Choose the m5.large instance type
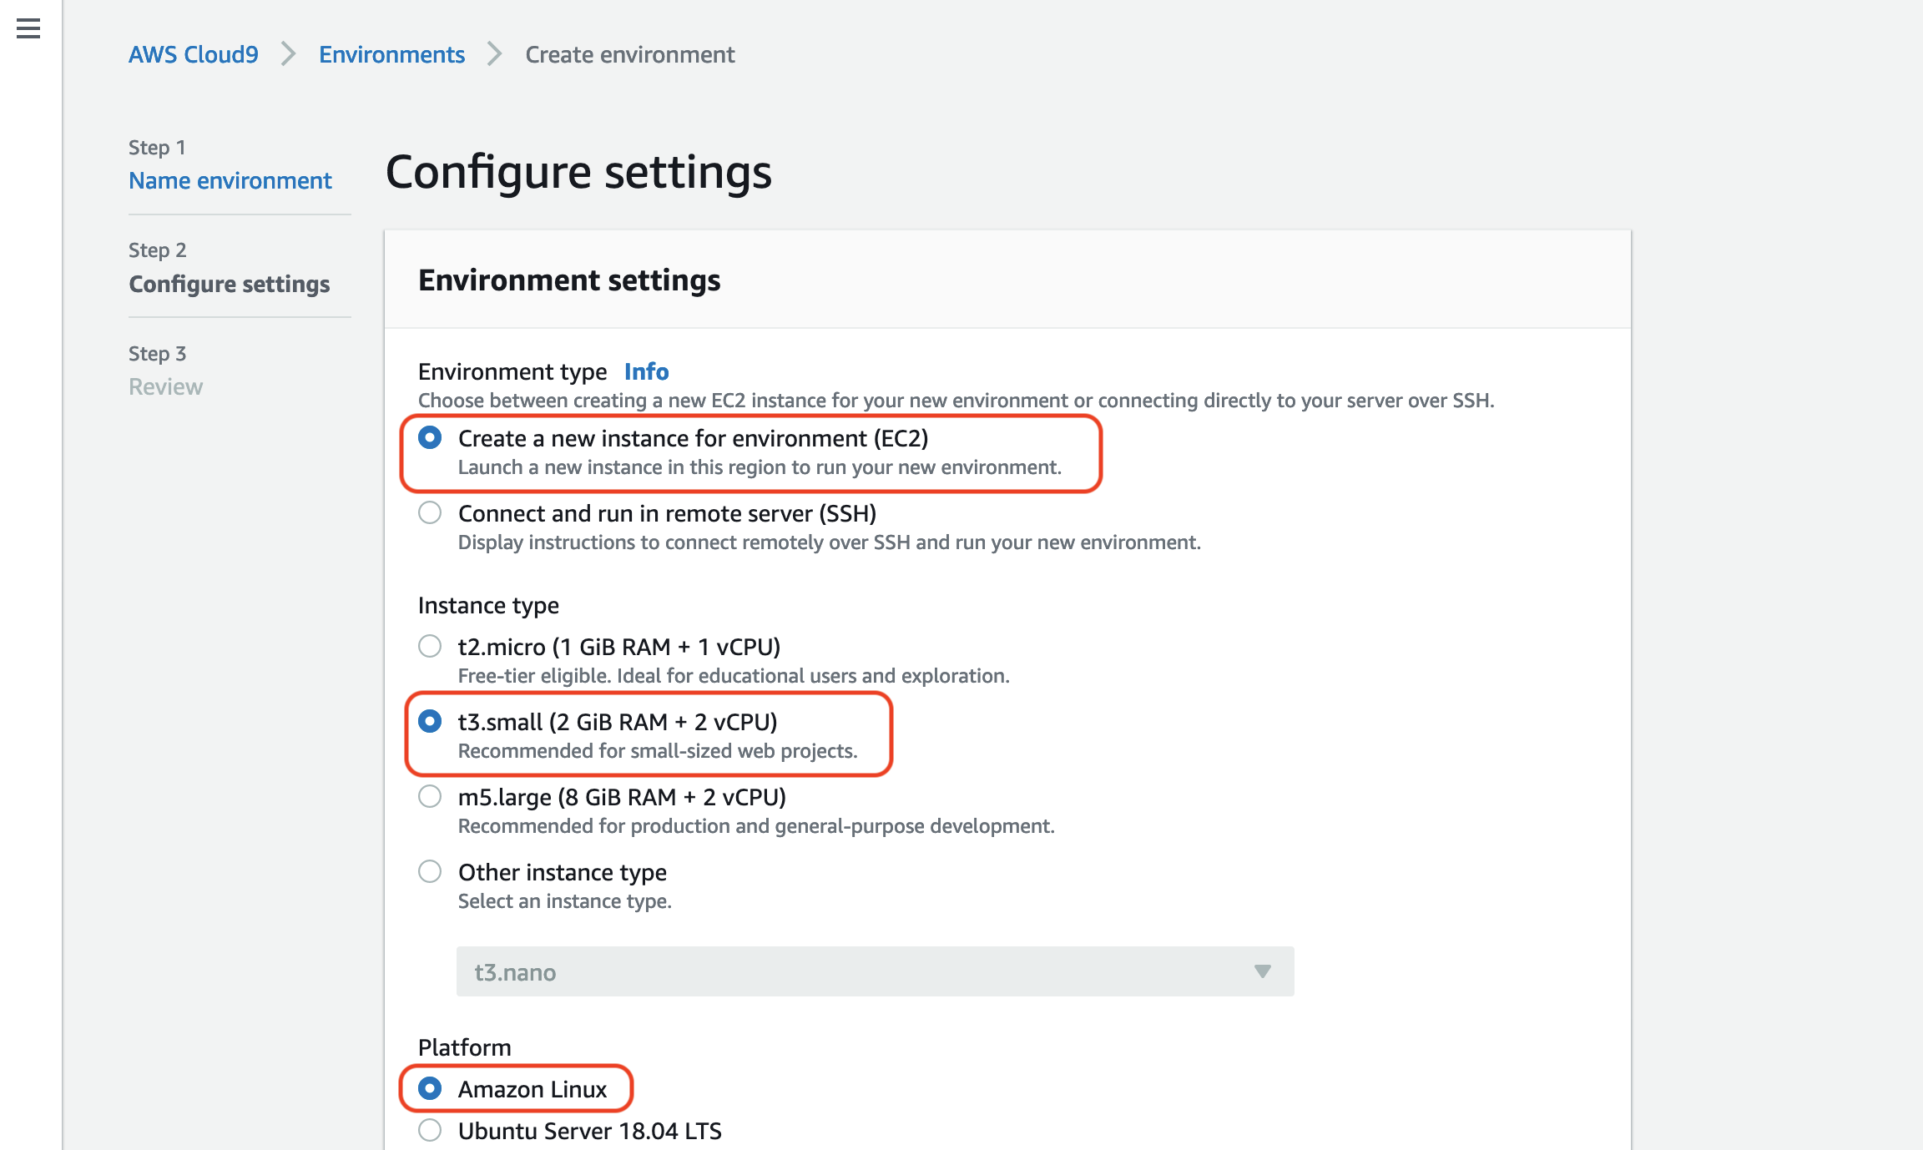The width and height of the screenshot is (1923, 1150). [430, 796]
